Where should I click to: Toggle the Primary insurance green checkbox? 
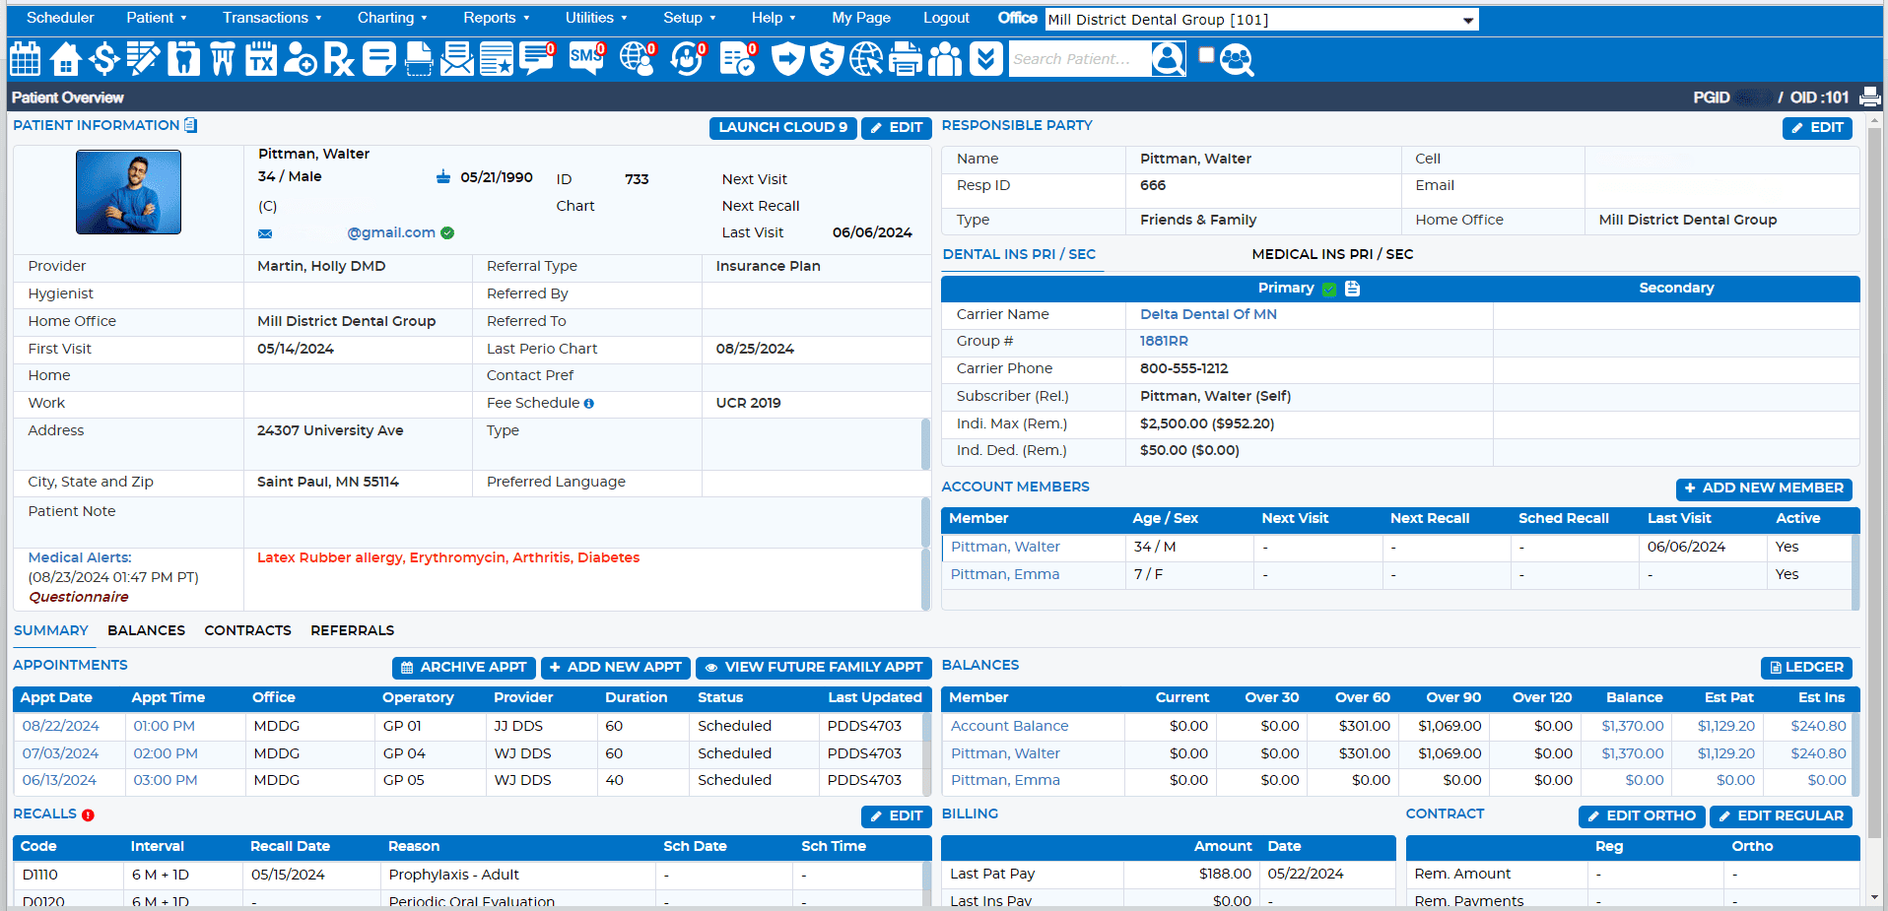point(1329,289)
